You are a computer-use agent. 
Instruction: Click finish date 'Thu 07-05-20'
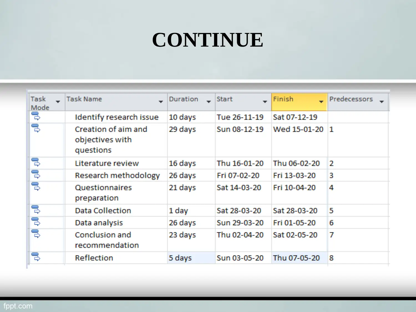[x=296, y=258]
